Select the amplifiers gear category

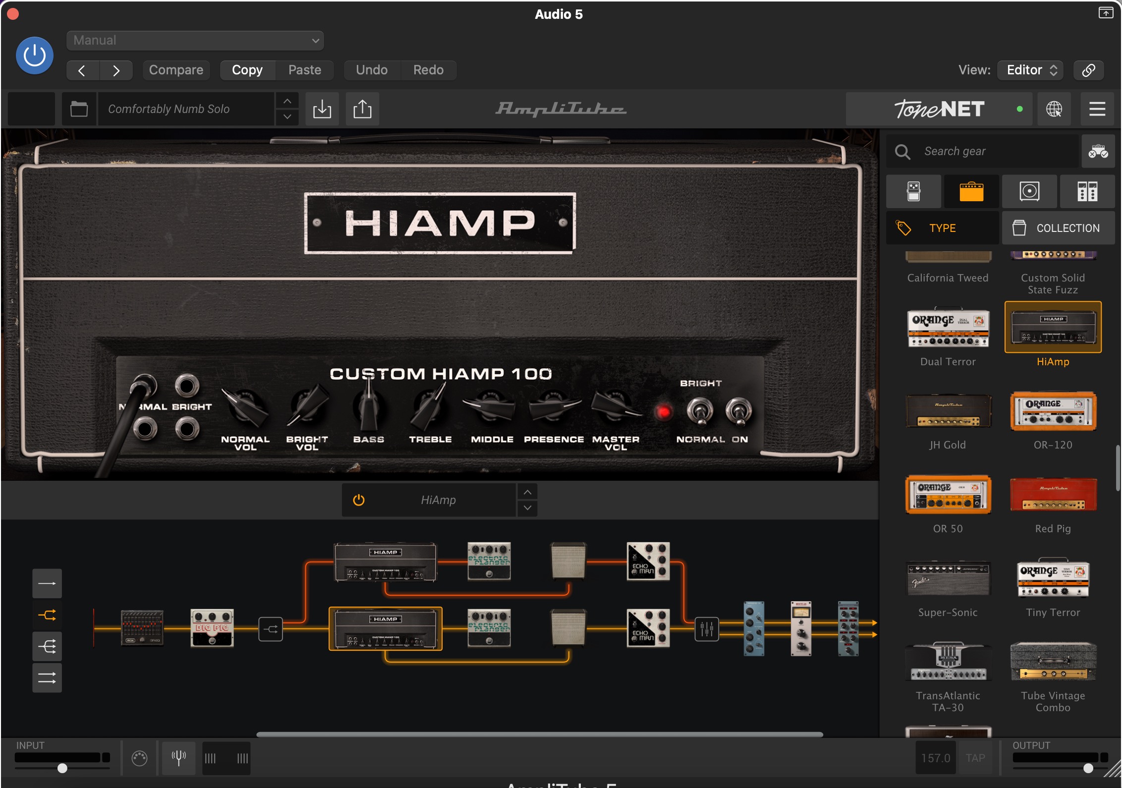click(x=971, y=191)
